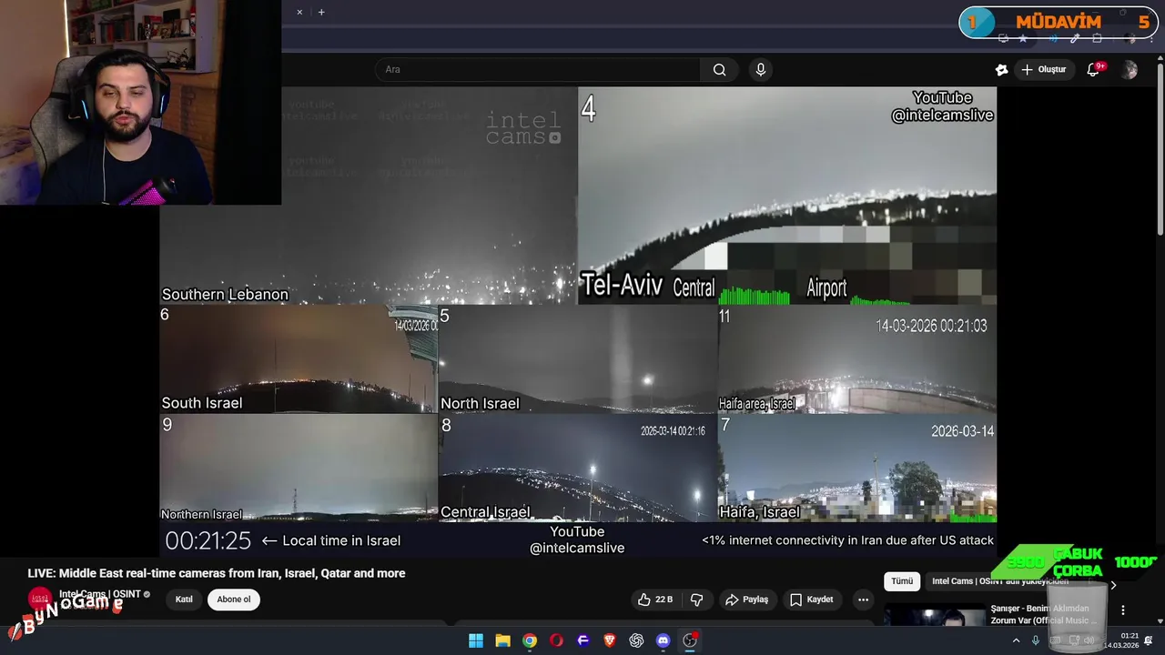The height and width of the screenshot is (655, 1165).
Task: Click inside the Ara search field
Action: 537,70
